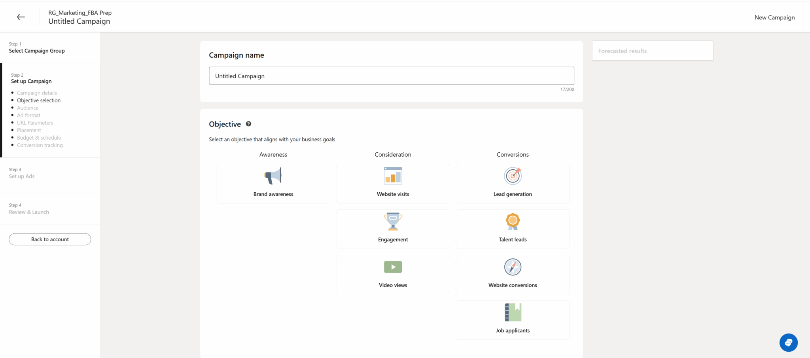Select the Brand awareness megaphone icon

pos(273,176)
